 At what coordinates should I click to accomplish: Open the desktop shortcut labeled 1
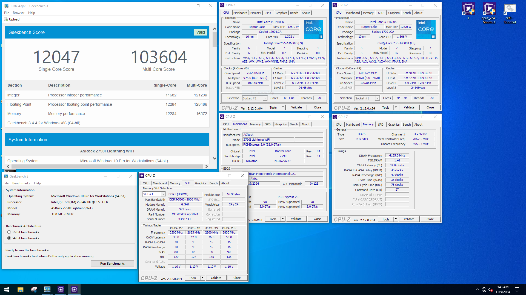tap(468, 11)
